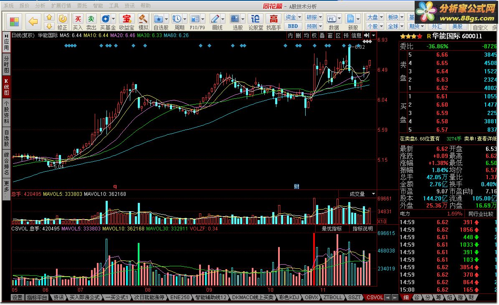Click the yellow up arrow button
This screenshot has width=499, height=305.
click(49, 17)
